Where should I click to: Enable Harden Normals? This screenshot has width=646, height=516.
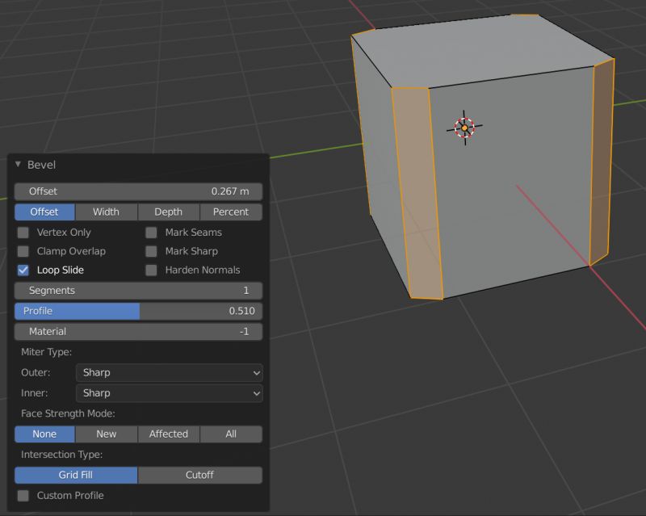point(151,271)
